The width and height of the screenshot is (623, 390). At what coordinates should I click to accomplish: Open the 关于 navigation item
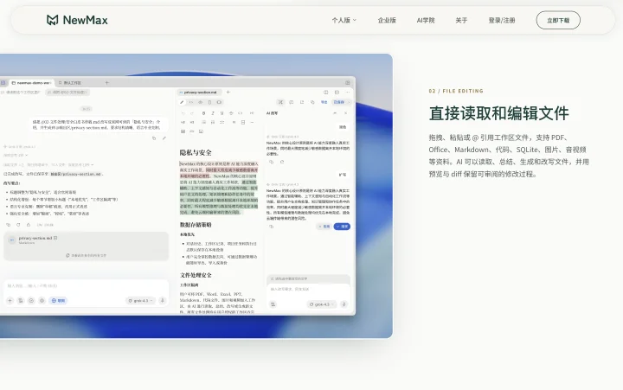[461, 20]
